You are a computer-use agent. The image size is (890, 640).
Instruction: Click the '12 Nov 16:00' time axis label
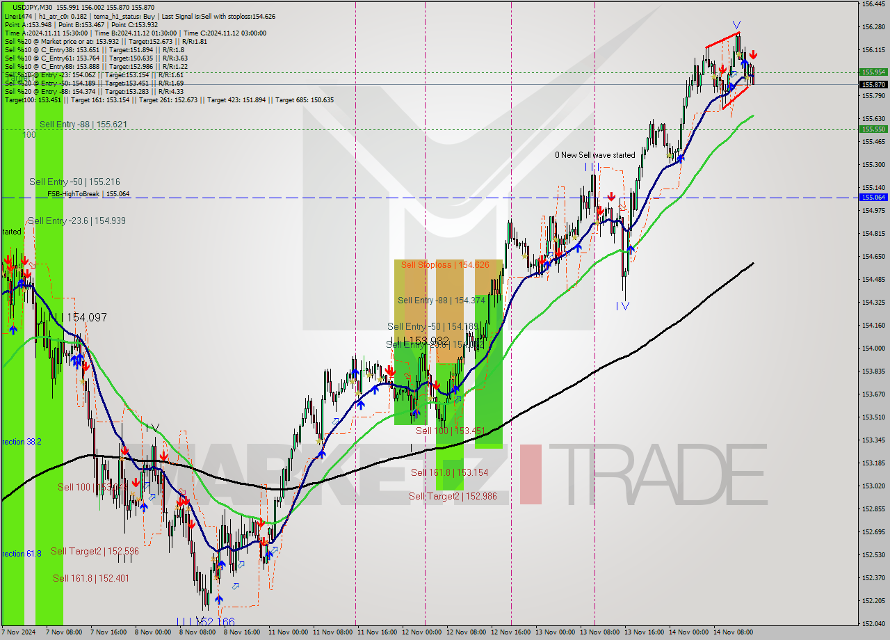(511, 632)
